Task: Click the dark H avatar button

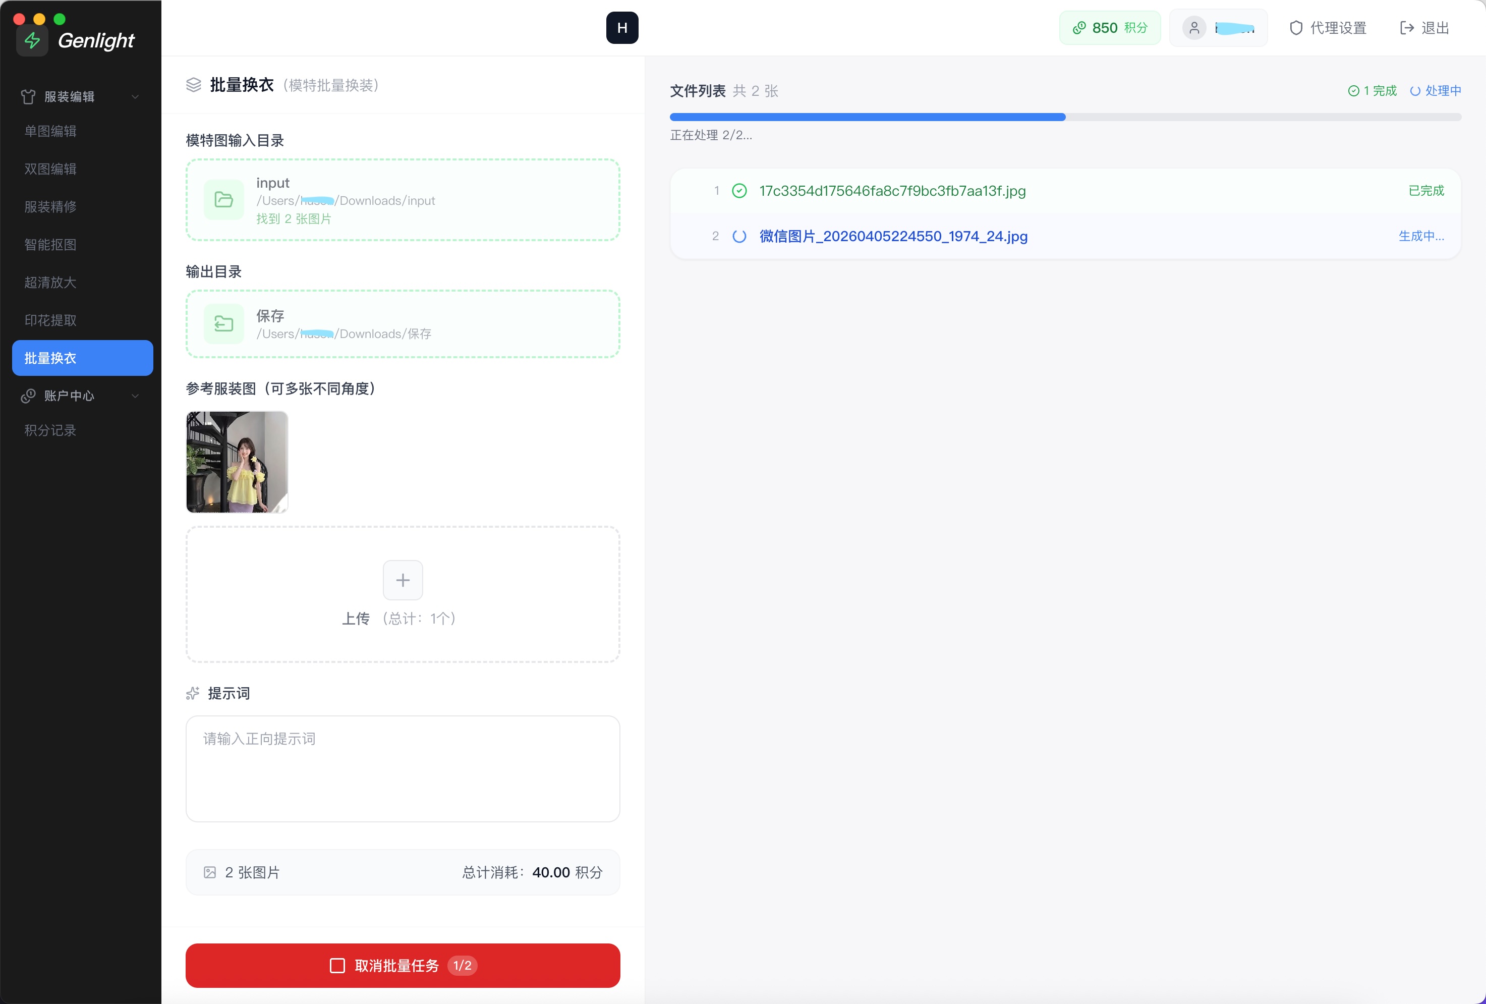Action: [x=622, y=28]
